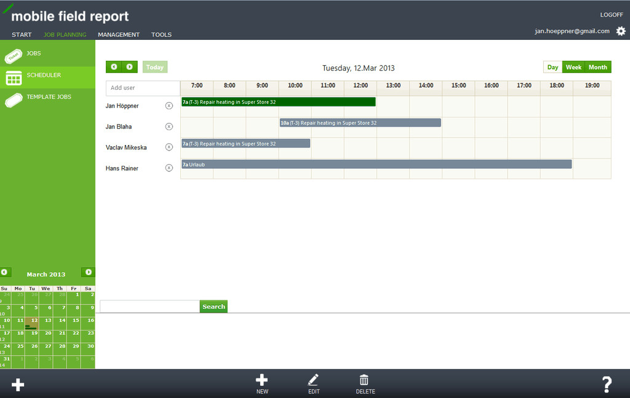Remove Jan Blaha from the scheduler

[x=169, y=127]
